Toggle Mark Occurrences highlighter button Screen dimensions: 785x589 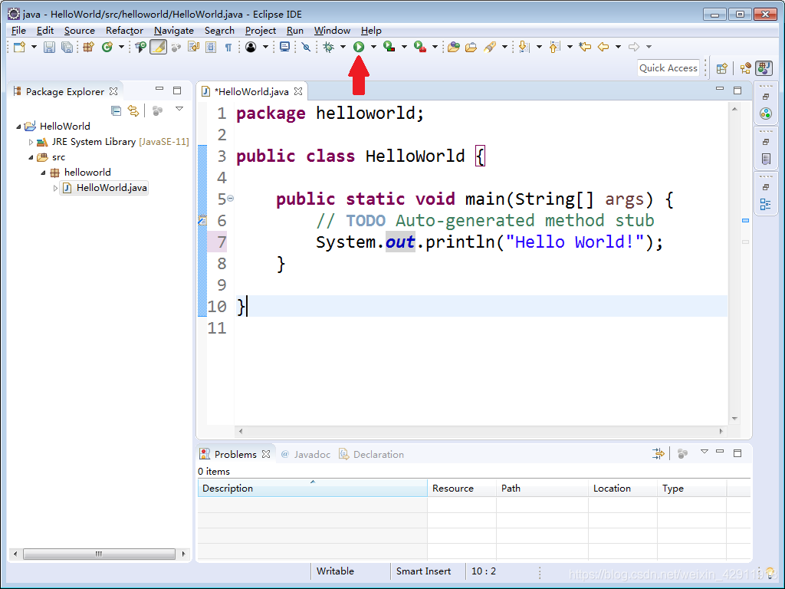158,47
